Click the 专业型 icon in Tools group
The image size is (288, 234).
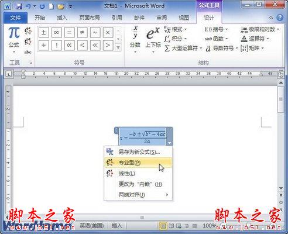(28, 31)
